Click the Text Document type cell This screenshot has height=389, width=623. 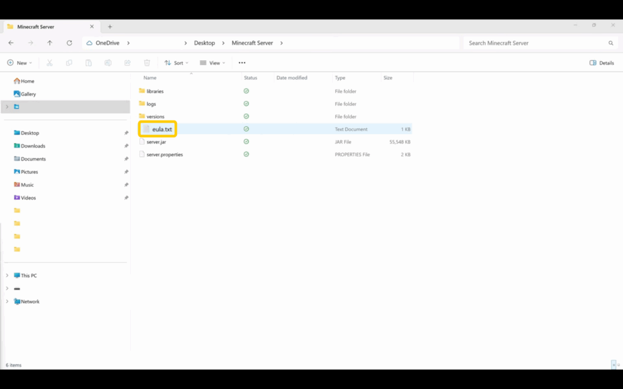(x=351, y=129)
